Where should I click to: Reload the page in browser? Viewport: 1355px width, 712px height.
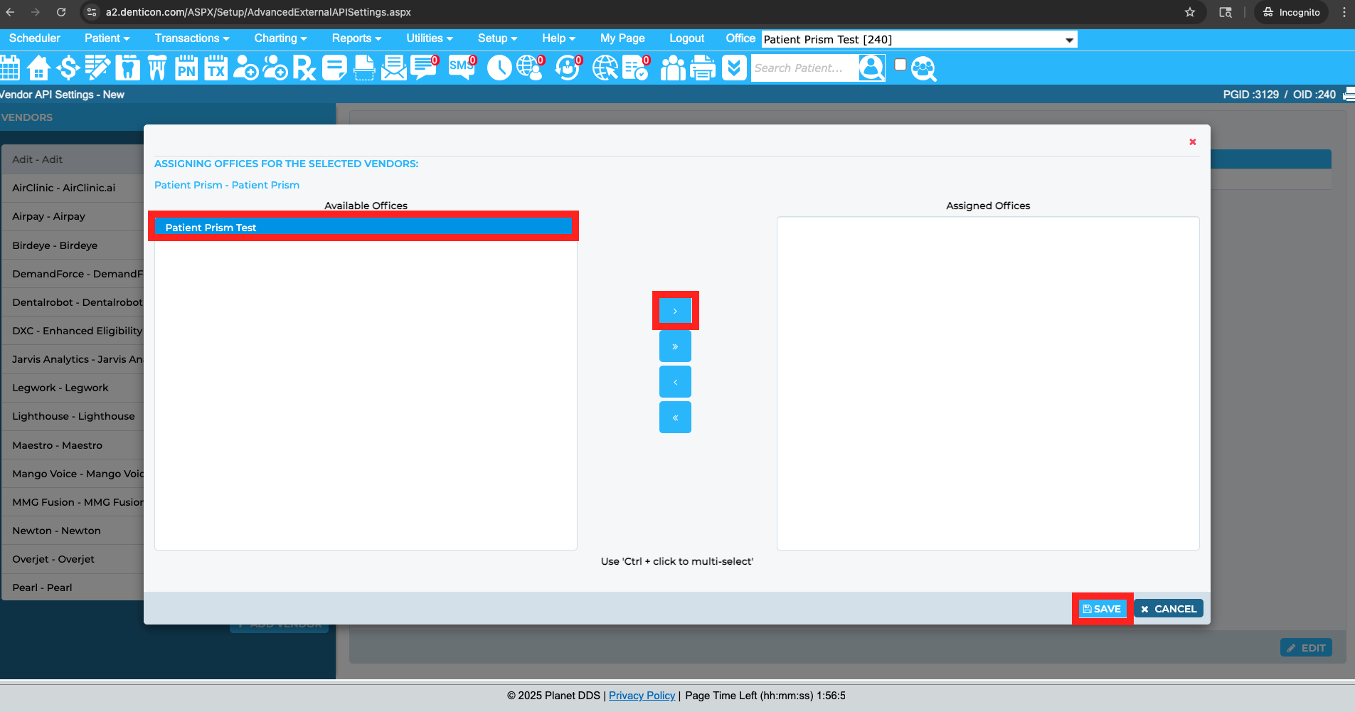[x=61, y=12]
